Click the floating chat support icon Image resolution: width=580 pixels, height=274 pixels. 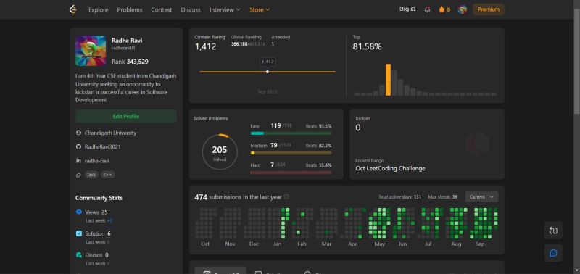[x=553, y=253]
